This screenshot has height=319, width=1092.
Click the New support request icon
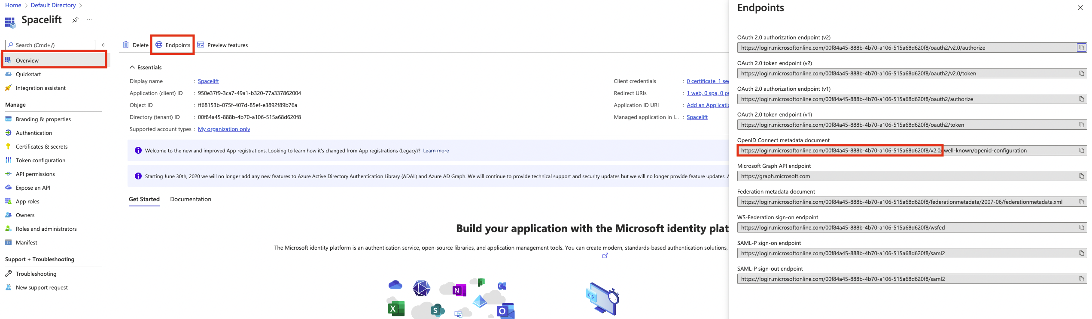point(8,287)
